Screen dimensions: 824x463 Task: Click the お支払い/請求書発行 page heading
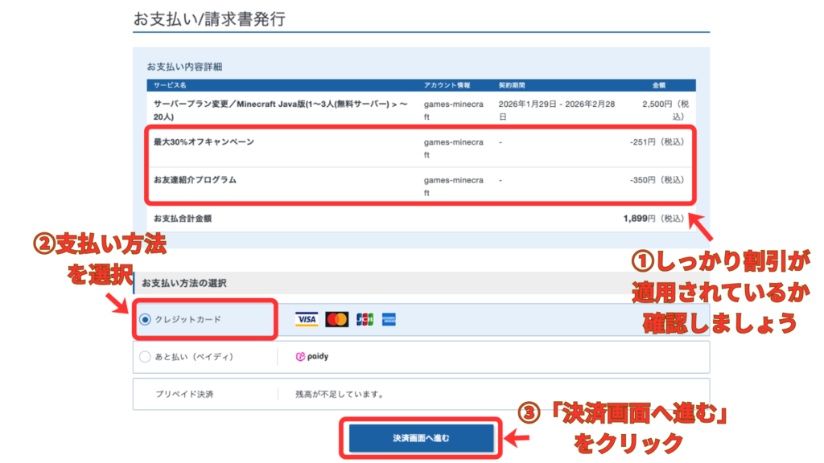coord(209,19)
